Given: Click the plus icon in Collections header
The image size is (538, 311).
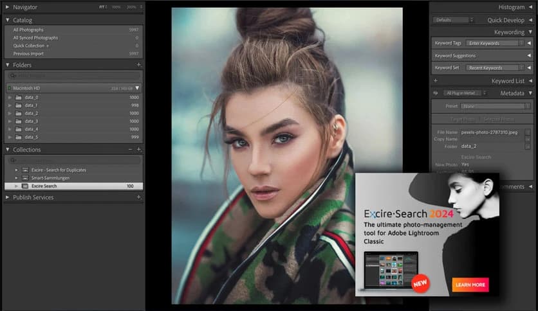Looking at the screenshot, I should coord(138,149).
